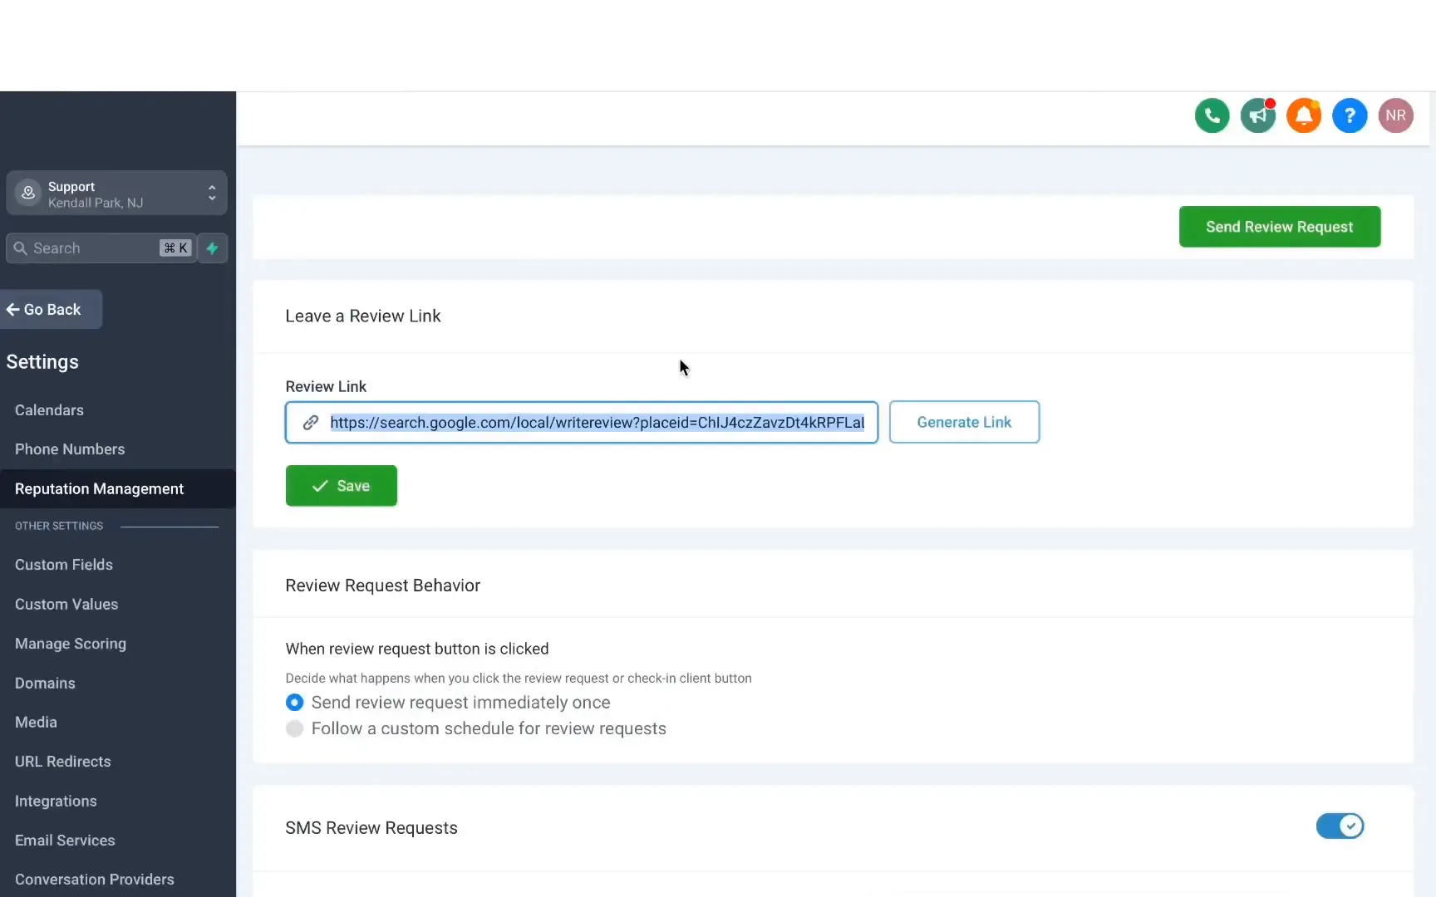
Task: Click the Send Review Request button
Action: pos(1279,227)
